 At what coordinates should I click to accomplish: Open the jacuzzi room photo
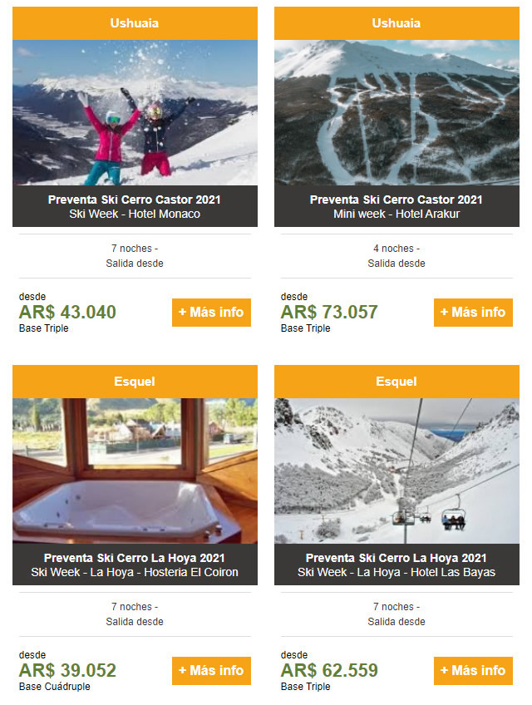tap(135, 471)
